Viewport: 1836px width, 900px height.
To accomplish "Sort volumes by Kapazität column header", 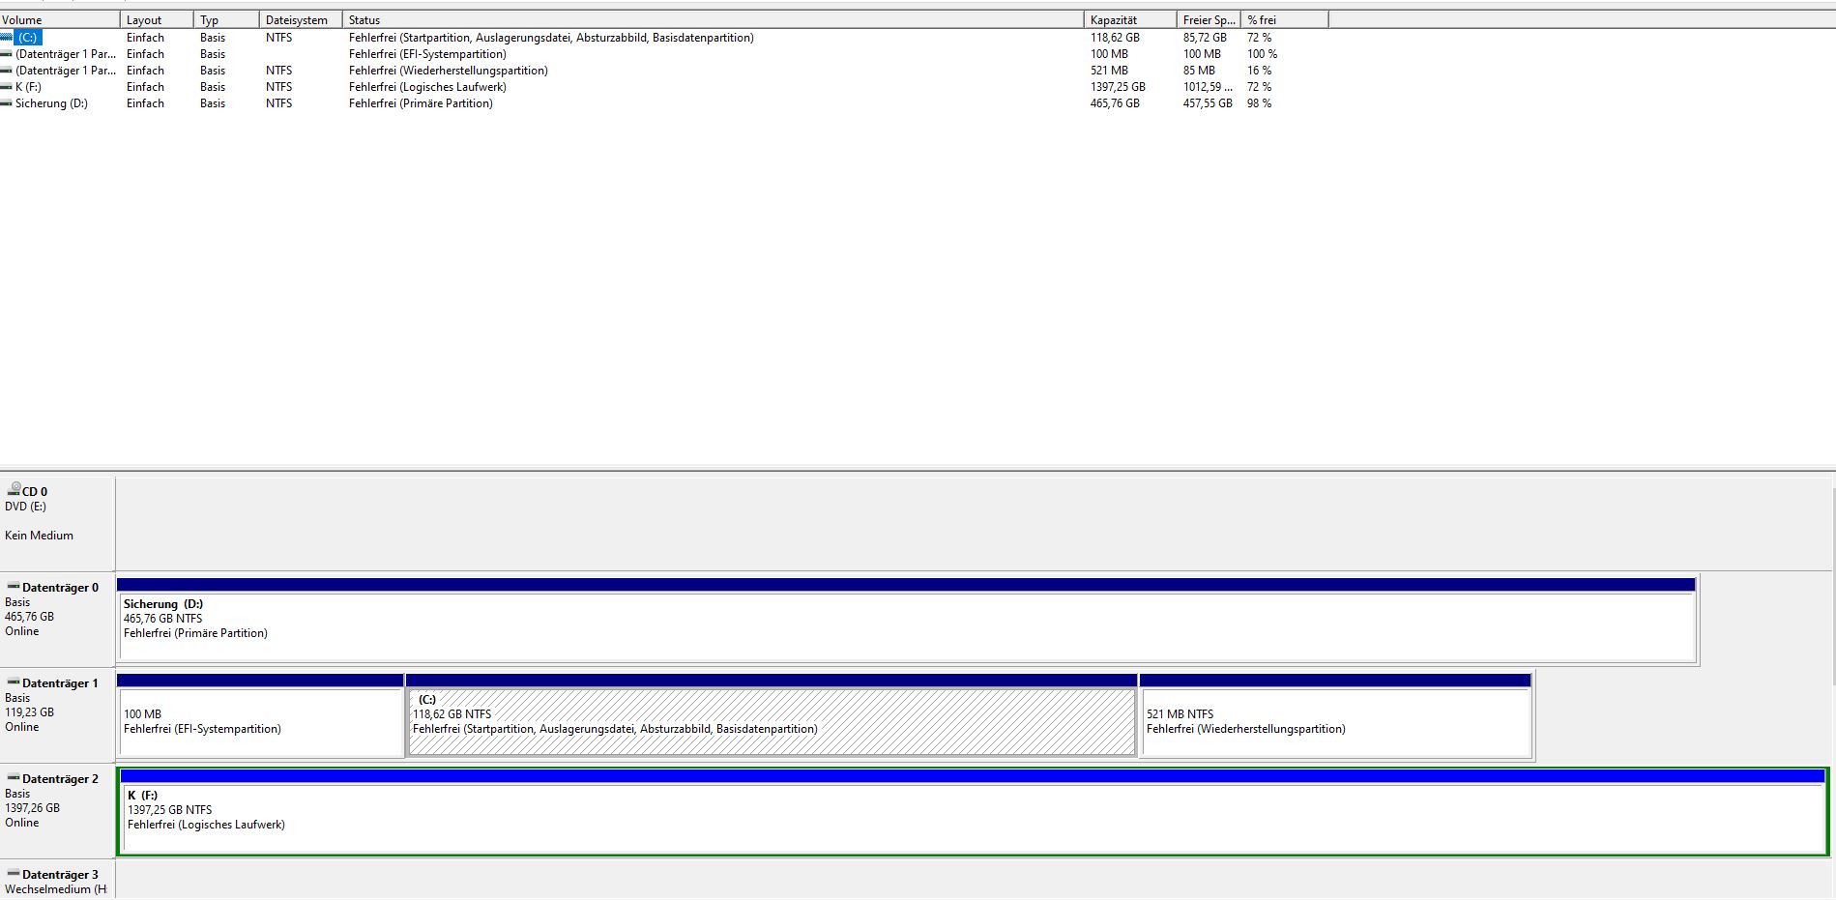I will click(x=1127, y=19).
